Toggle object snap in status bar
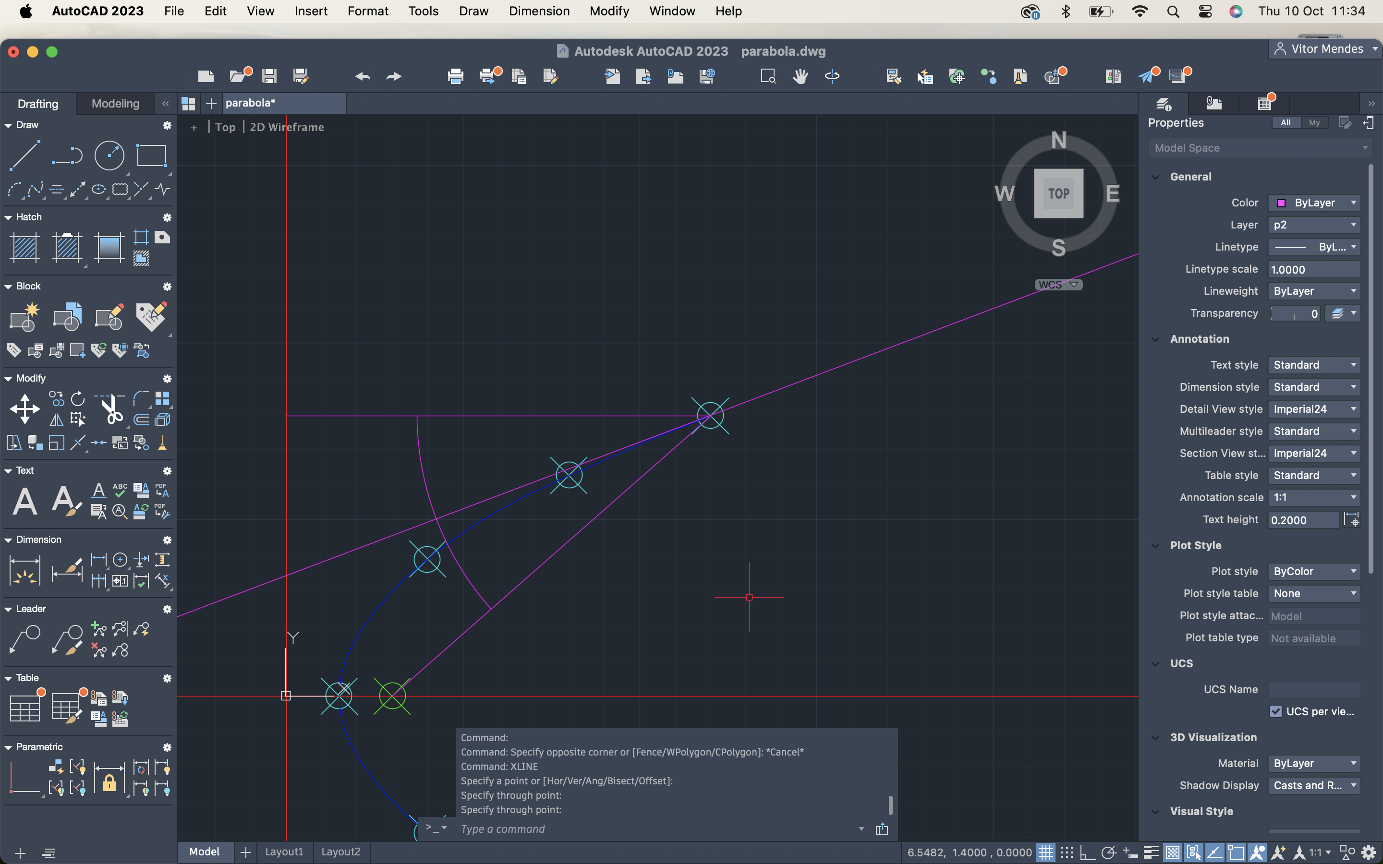This screenshot has height=864, width=1383. (x=1236, y=852)
